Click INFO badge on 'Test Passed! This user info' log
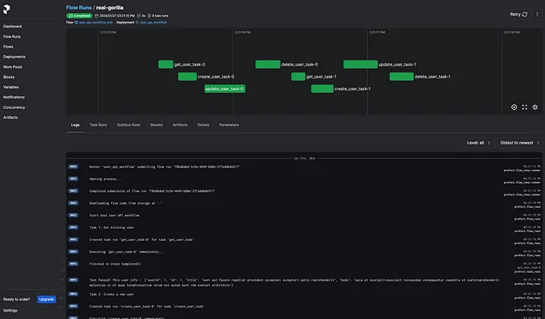 [73, 280]
